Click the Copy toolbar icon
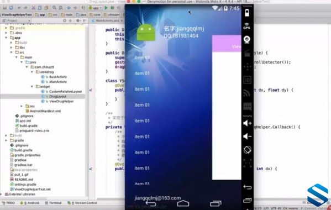The width and height of the screenshot is (331, 210). point(40,8)
